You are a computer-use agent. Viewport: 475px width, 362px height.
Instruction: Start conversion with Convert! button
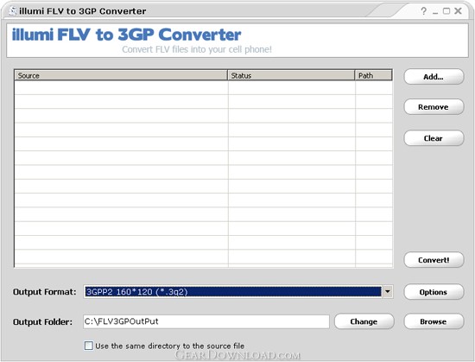434,260
